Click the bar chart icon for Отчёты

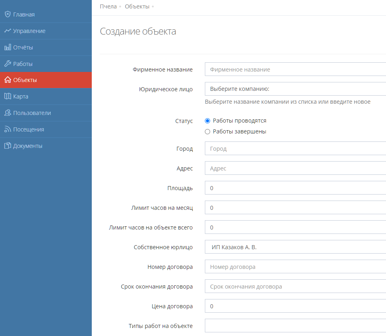(7, 47)
